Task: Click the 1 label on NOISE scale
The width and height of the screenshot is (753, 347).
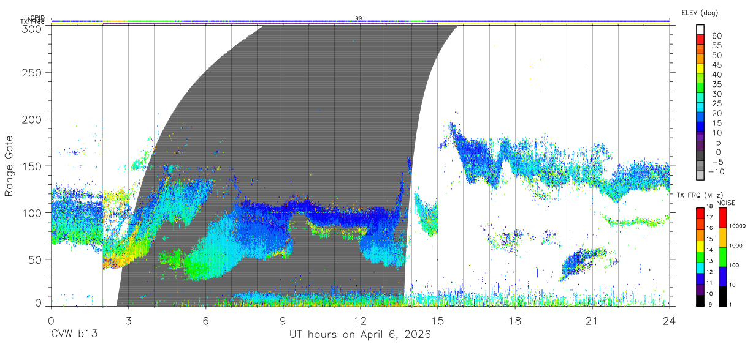Action: (x=732, y=304)
